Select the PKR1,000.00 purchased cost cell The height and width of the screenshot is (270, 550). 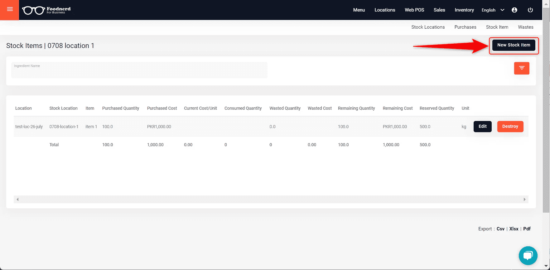click(159, 127)
